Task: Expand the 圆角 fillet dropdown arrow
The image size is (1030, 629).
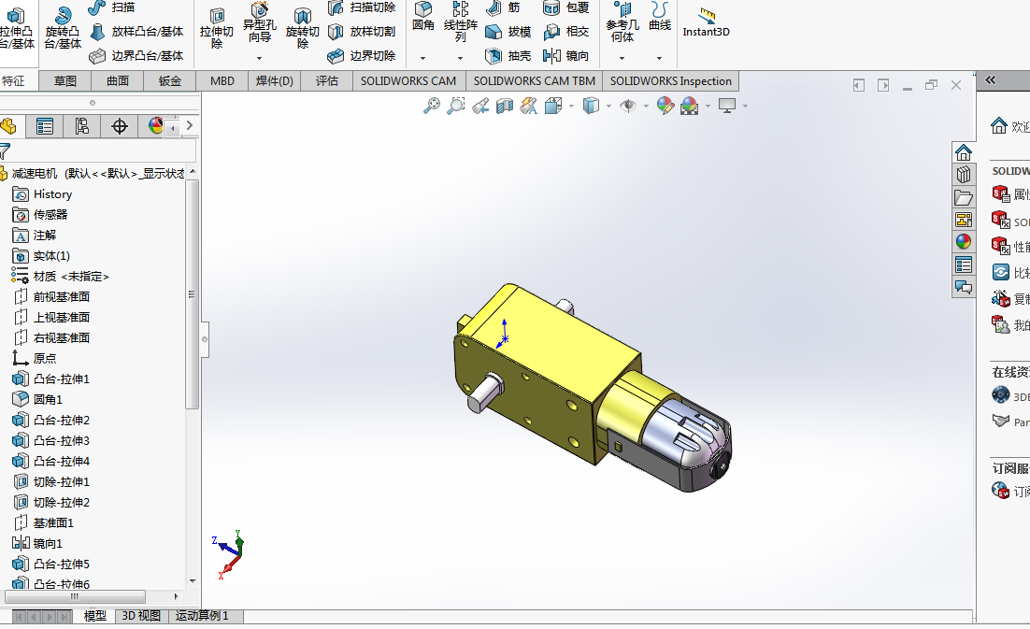Action: 423,58
